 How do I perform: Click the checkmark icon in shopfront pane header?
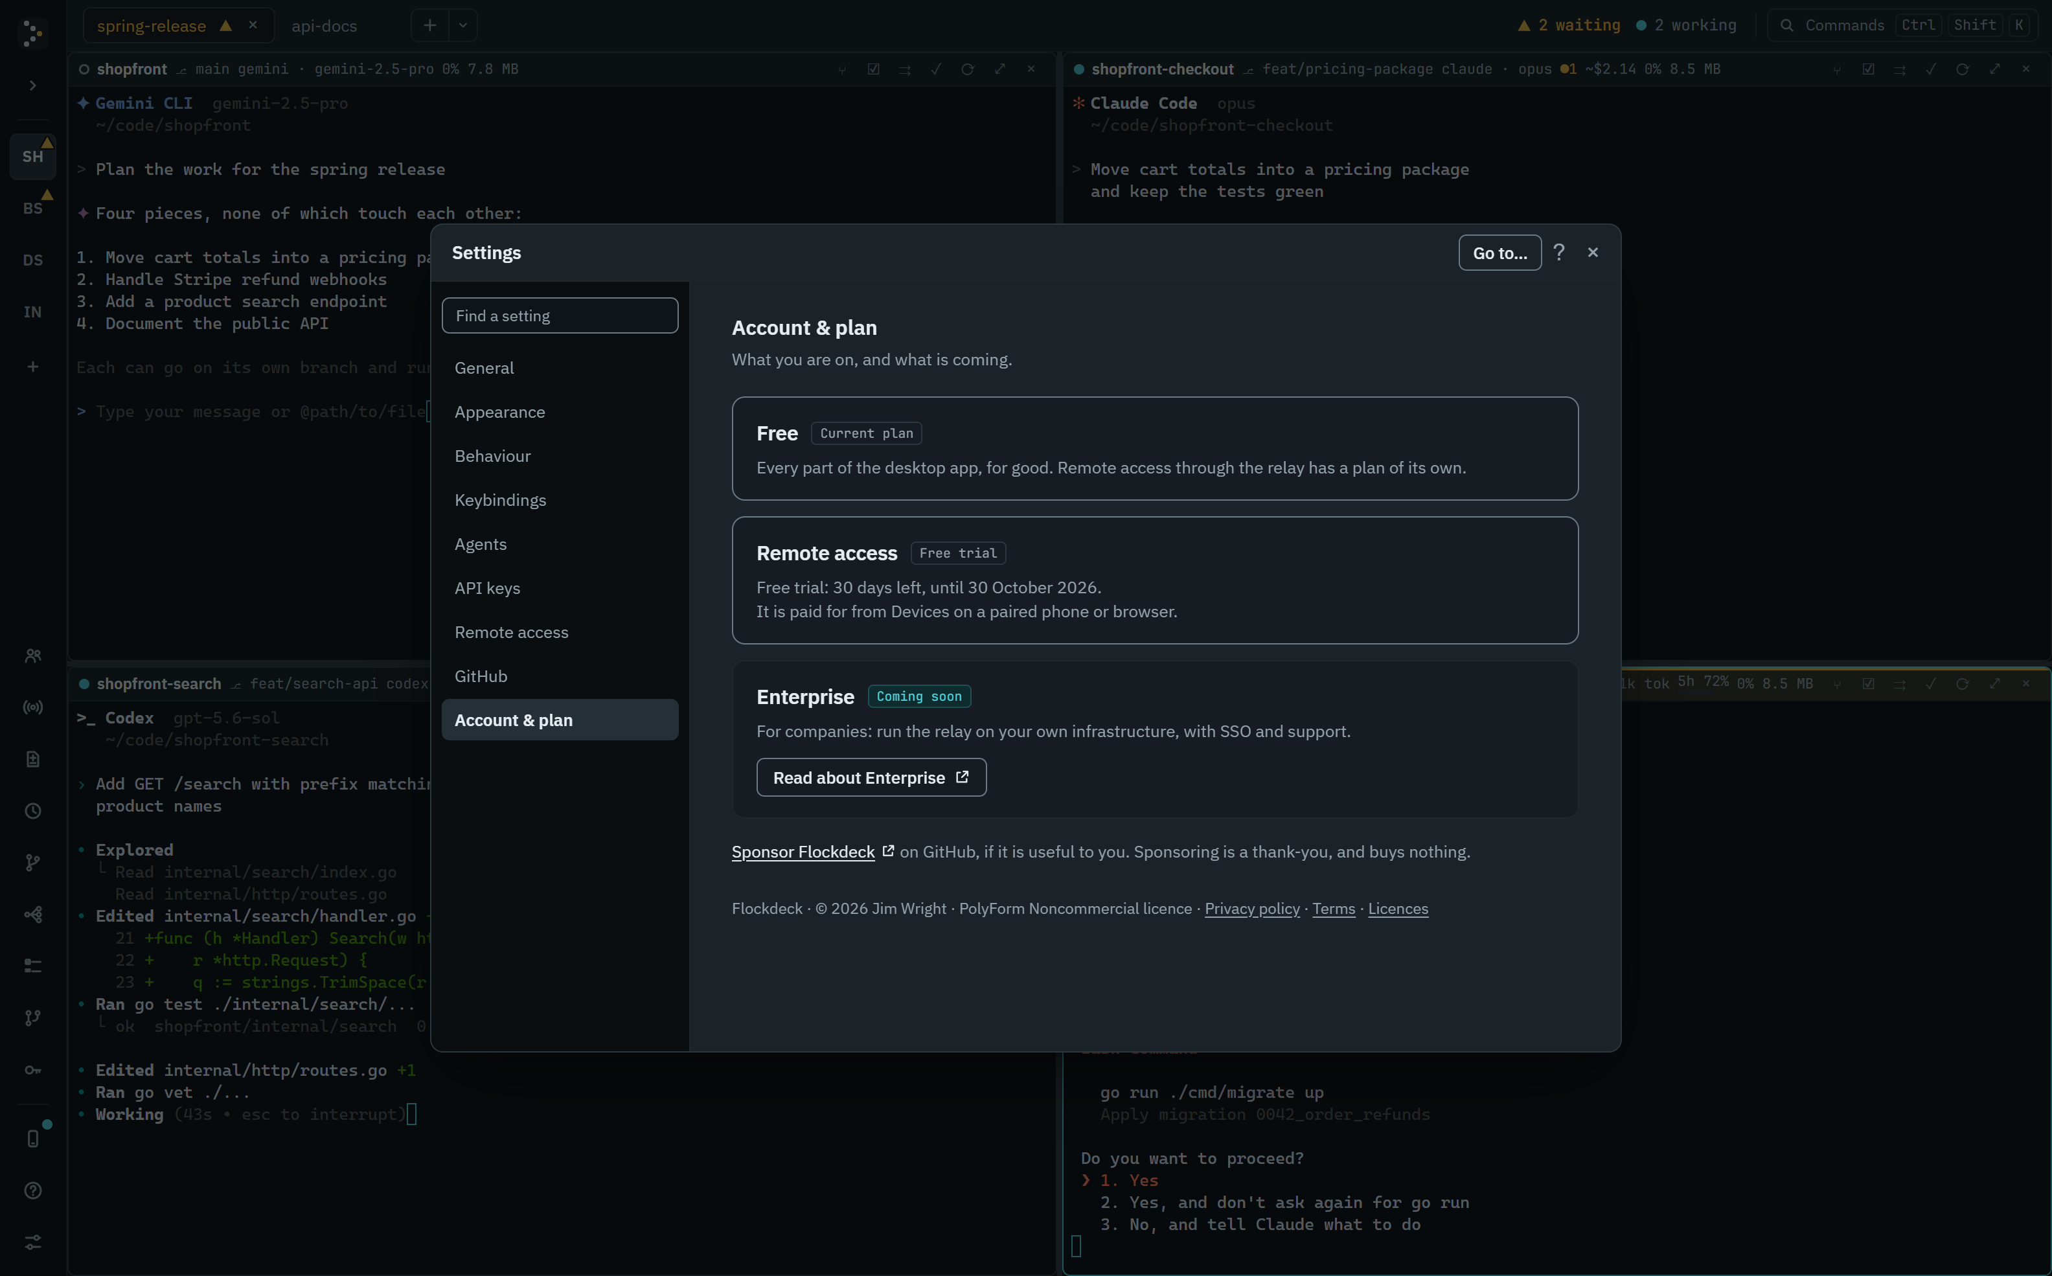936,69
